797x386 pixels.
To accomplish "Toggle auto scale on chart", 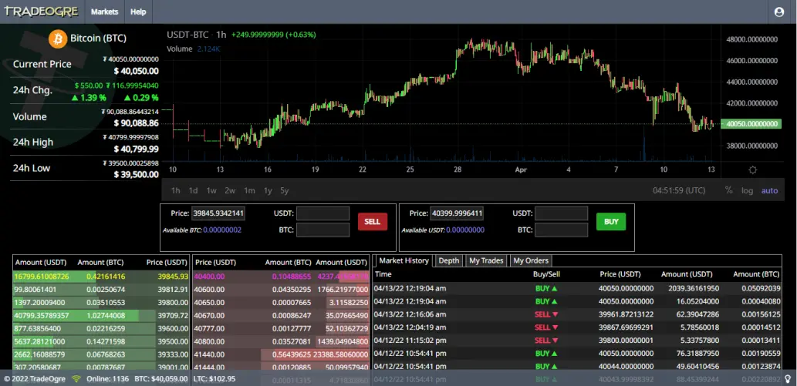I will coord(769,190).
